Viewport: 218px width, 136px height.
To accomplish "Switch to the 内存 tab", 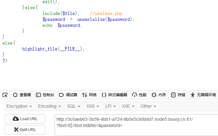I will click(x=159, y=95).
